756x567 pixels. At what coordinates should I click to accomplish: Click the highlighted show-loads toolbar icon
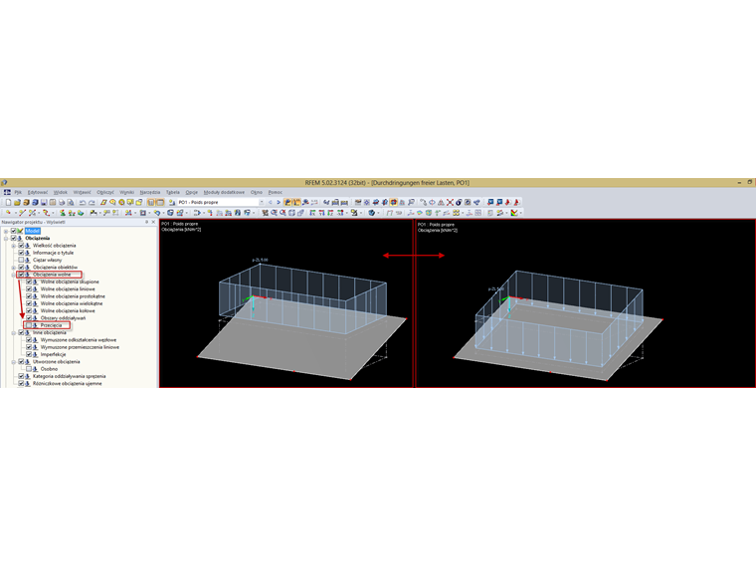click(287, 203)
